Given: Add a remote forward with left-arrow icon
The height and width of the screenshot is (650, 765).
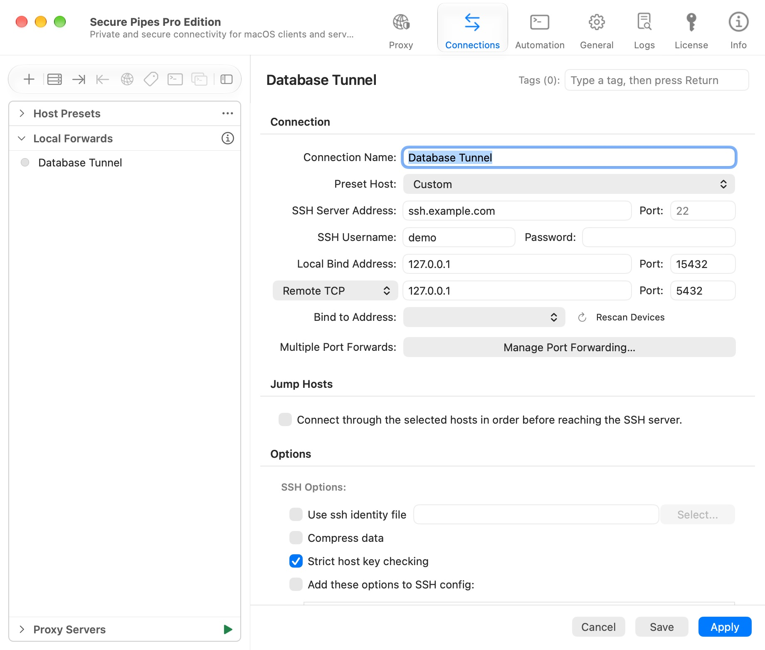Looking at the screenshot, I should (102, 79).
